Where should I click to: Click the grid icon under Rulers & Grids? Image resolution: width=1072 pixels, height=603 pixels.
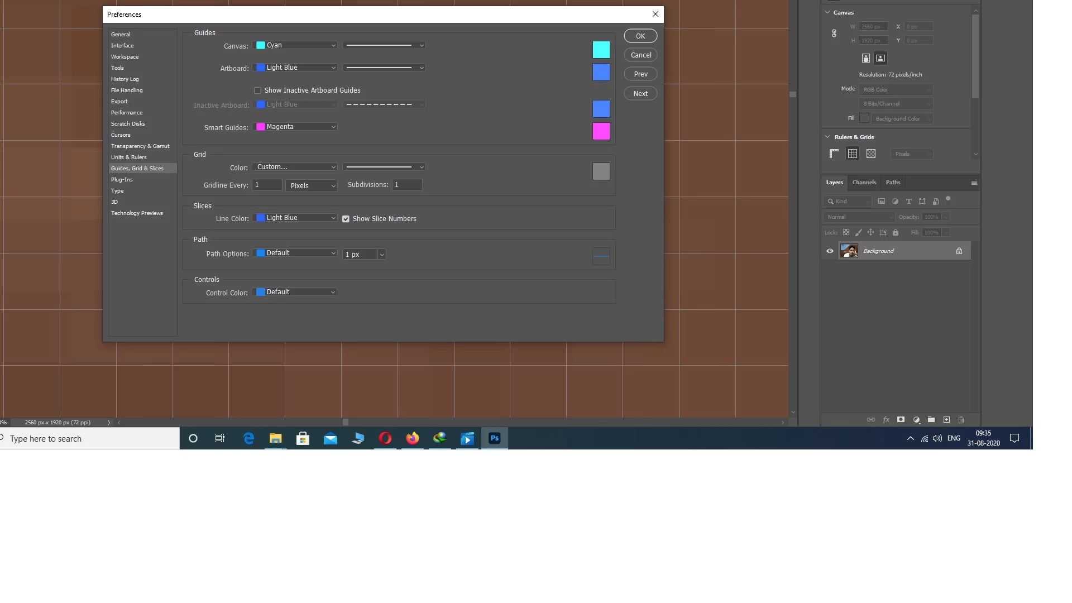pos(853,154)
